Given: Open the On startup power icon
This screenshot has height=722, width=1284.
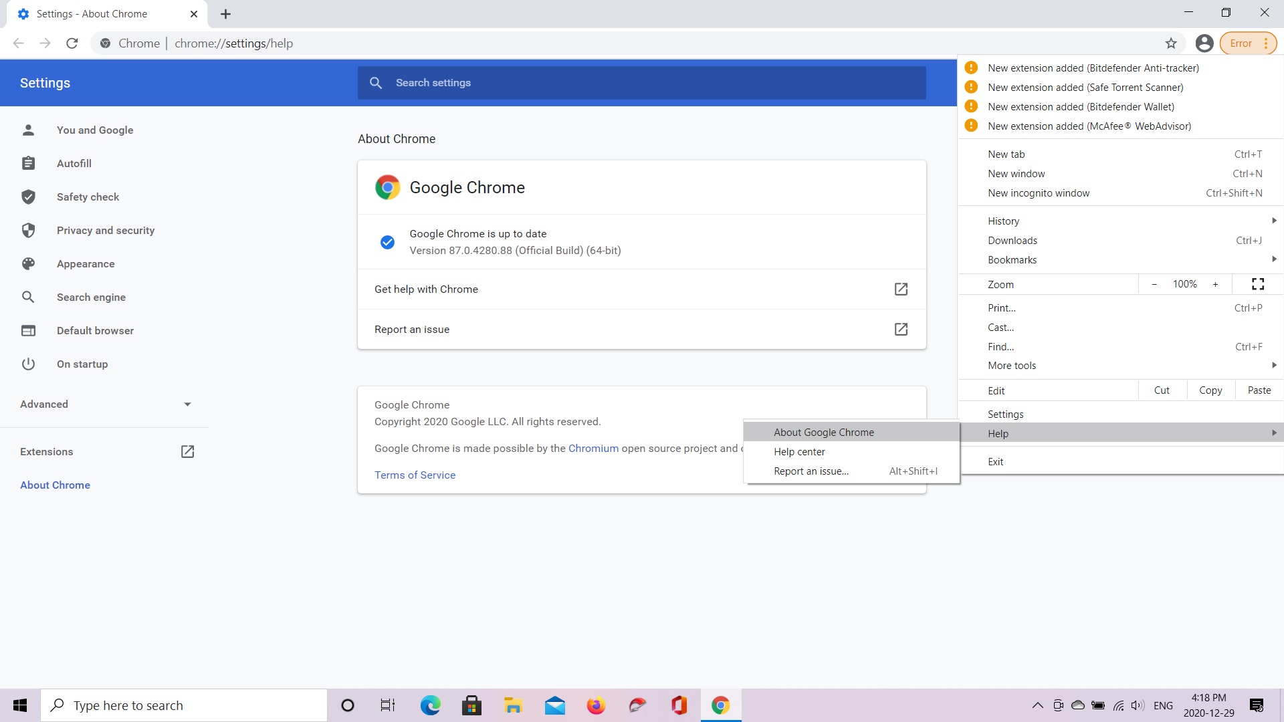Looking at the screenshot, I should click(x=28, y=364).
